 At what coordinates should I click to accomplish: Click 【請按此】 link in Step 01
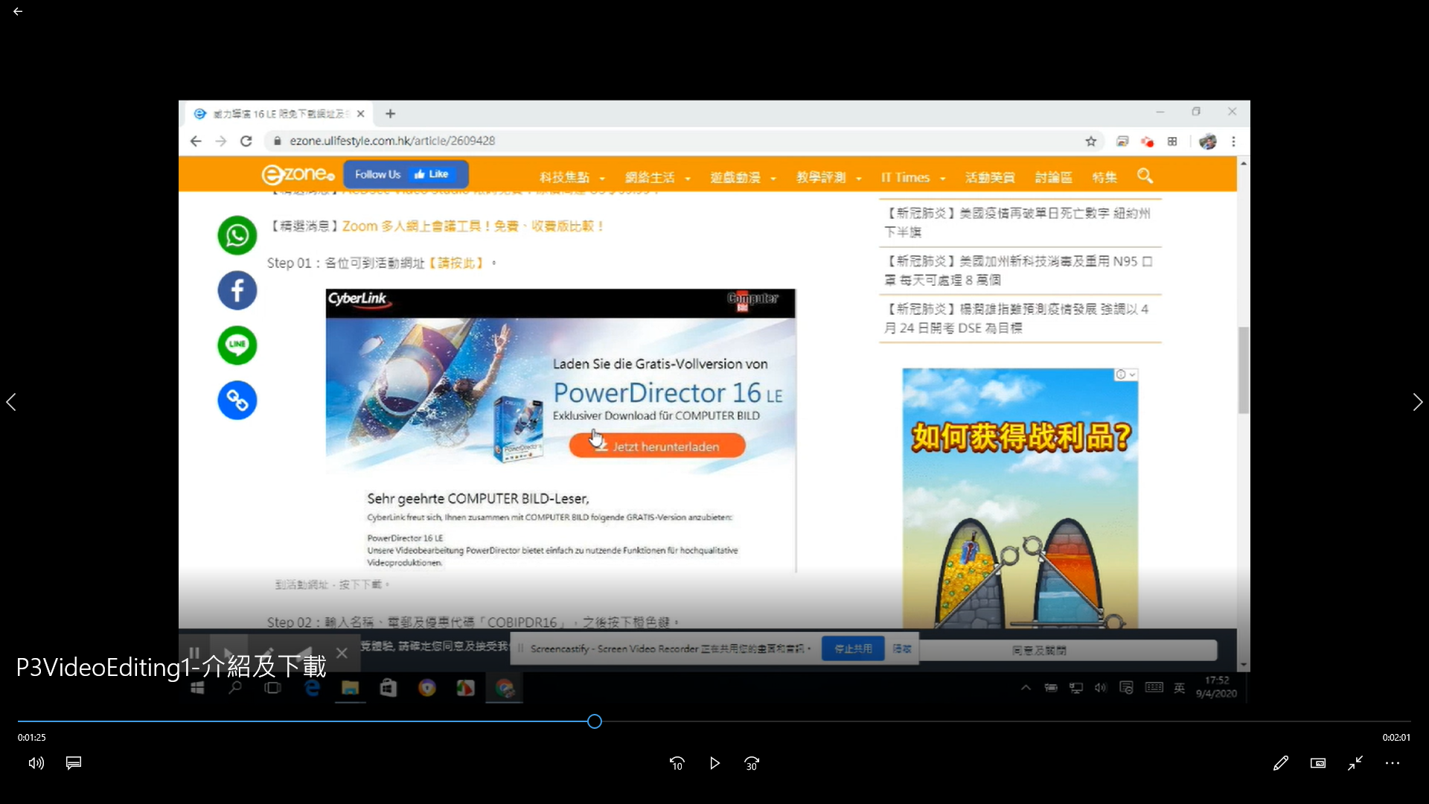456,264
